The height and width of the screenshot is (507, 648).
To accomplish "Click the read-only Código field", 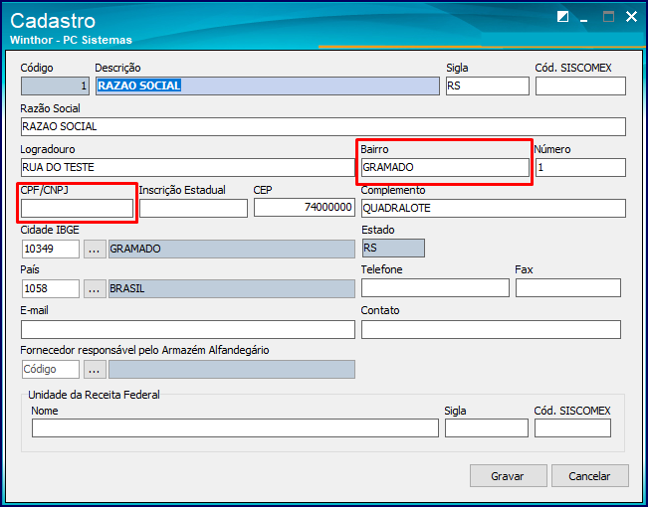I will point(55,85).
